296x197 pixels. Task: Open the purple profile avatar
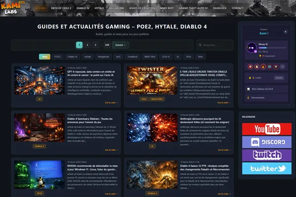(252, 48)
